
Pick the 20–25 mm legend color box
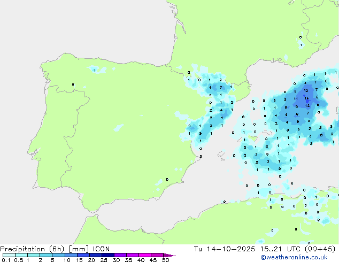point(95,255)
